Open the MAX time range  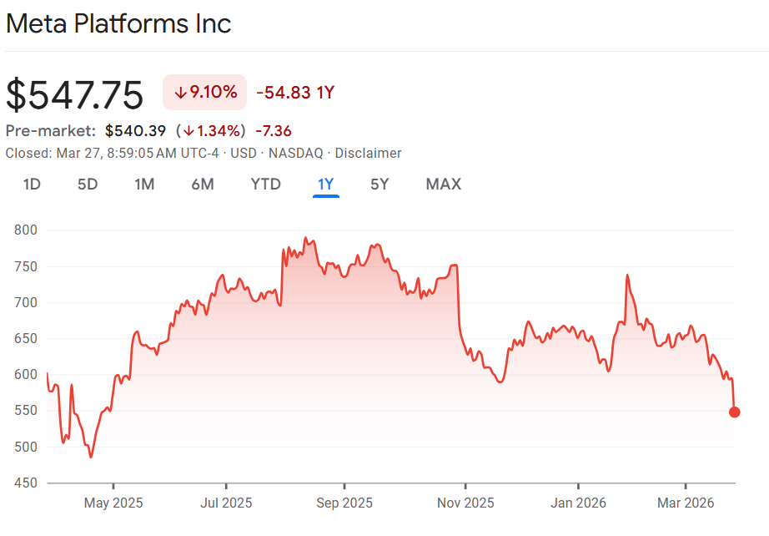(x=444, y=185)
